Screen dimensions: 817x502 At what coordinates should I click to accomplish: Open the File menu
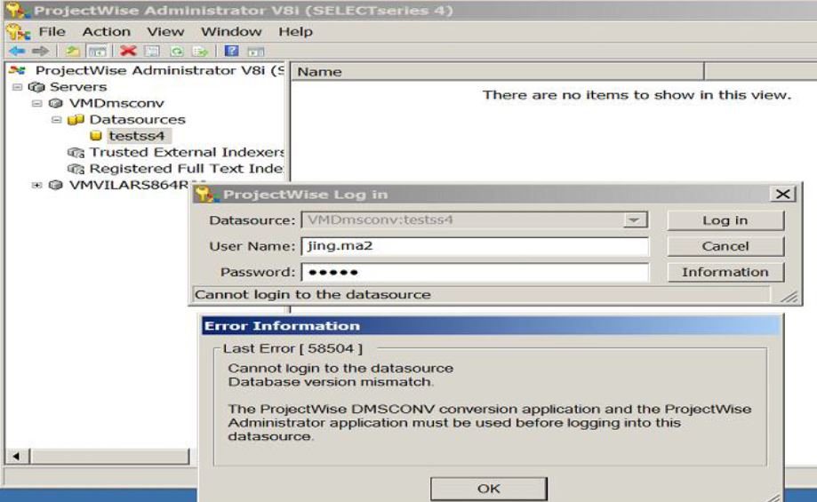coord(52,32)
